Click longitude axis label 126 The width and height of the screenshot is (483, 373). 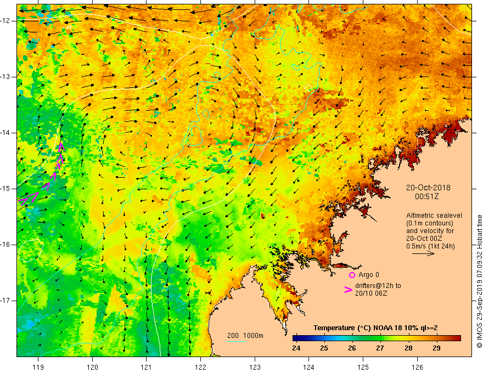coord(417,367)
